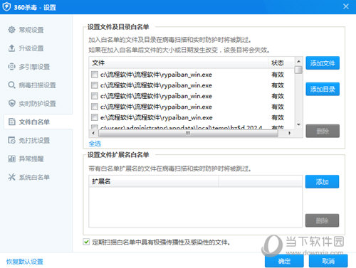
Task: Click the 扩展名 column header
Action: pos(154,181)
